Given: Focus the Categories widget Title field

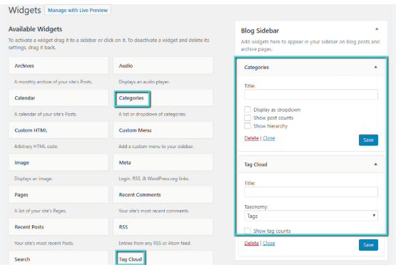Looking at the screenshot, I should [x=311, y=95].
